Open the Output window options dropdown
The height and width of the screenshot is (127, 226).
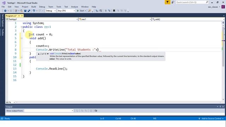click(x=218, y=107)
